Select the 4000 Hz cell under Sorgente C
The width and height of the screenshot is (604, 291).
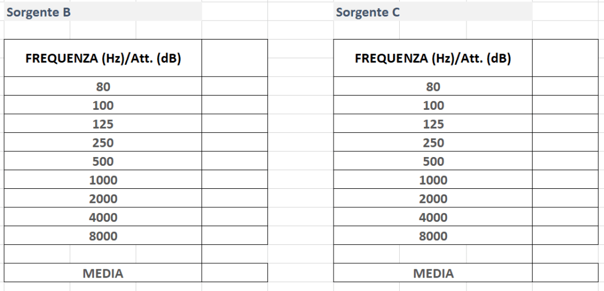click(x=433, y=217)
